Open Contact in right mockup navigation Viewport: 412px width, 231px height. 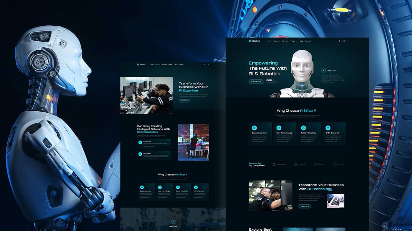pyautogui.click(x=308, y=41)
